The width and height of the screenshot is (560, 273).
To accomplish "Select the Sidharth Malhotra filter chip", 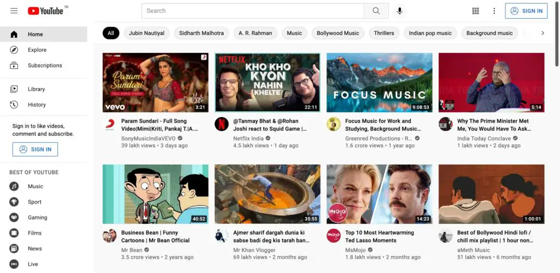I will coord(201,33).
